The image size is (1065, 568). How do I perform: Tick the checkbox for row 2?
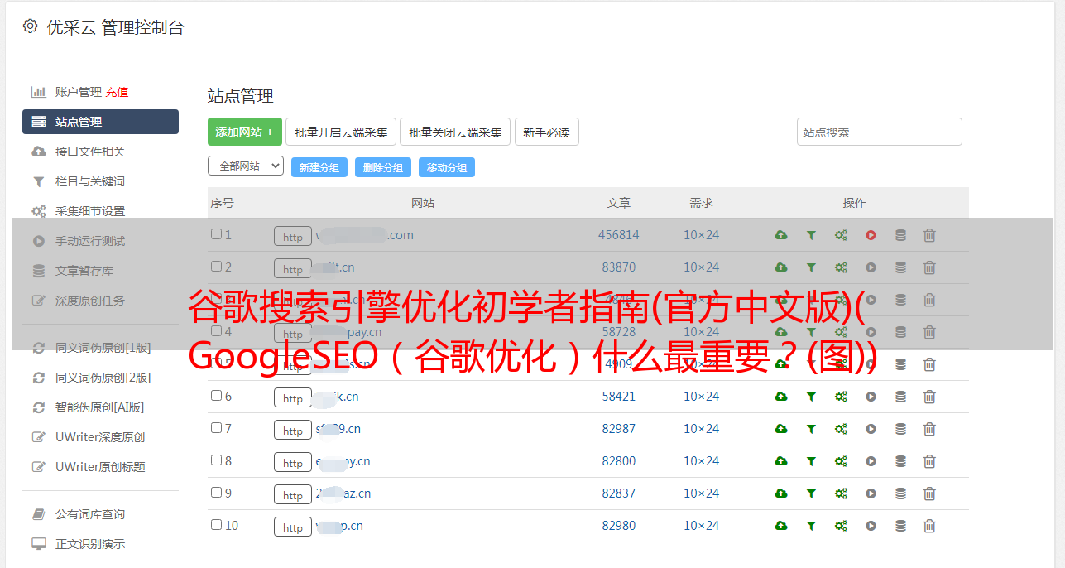pos(216,267)
